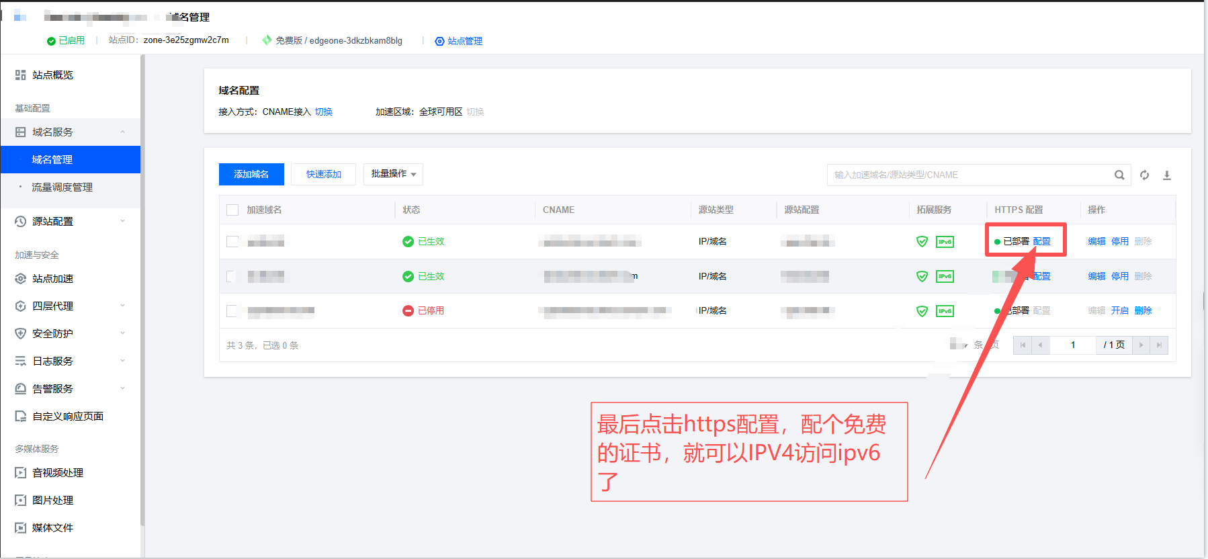Screen dimensions: 1208x559
Task: Go to the previous page of the table
Action: 1041,345
